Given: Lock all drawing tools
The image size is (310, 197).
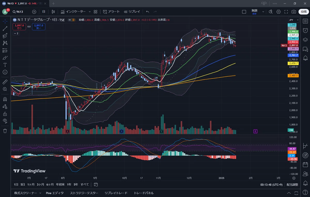Looking at the screenshot, I should 5,113.
